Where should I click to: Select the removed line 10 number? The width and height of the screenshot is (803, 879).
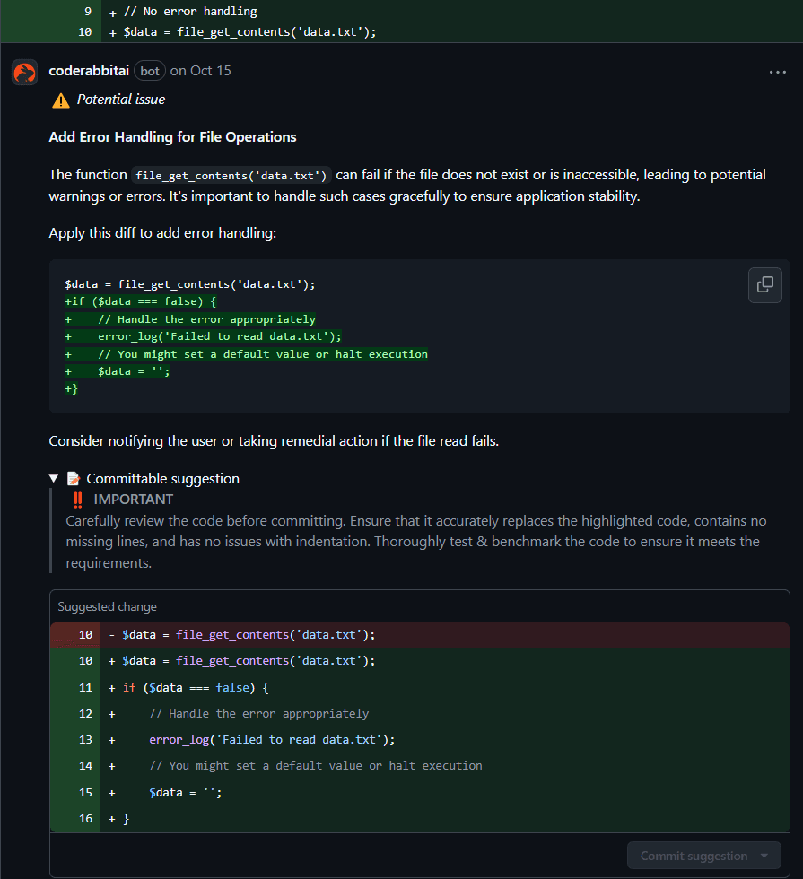point(85,634)
